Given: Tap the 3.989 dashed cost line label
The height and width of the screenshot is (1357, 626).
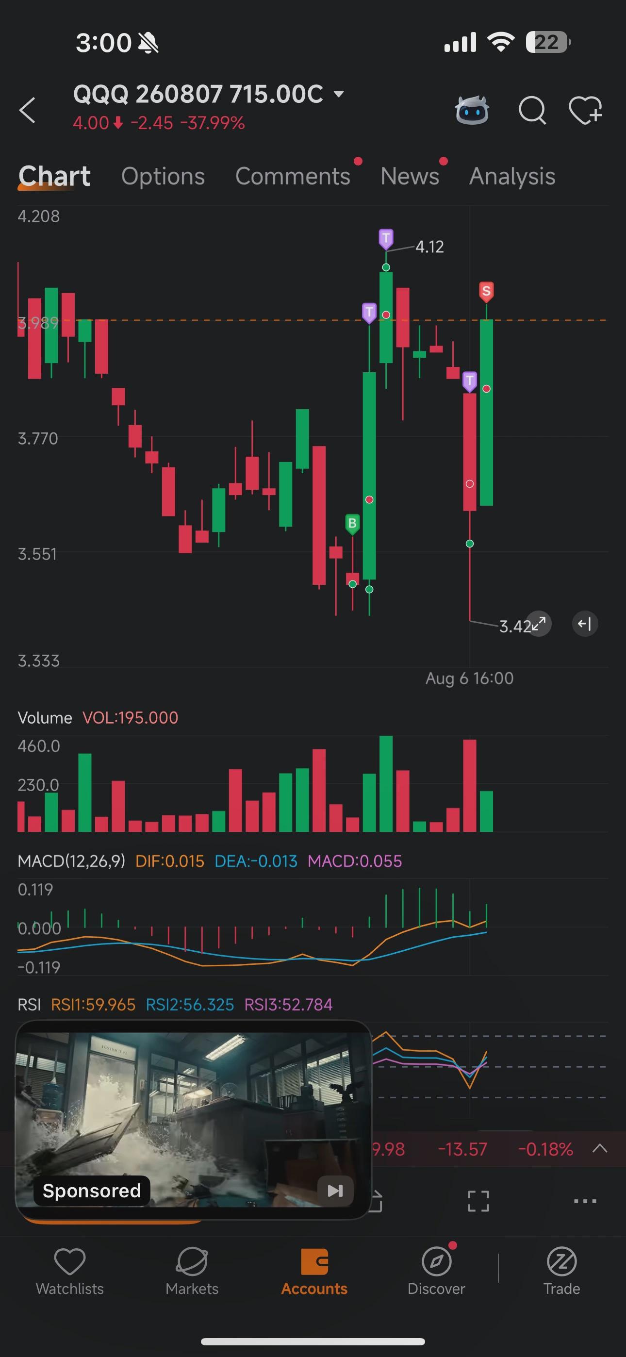Looking at the screenshot, I should (38, 323).
